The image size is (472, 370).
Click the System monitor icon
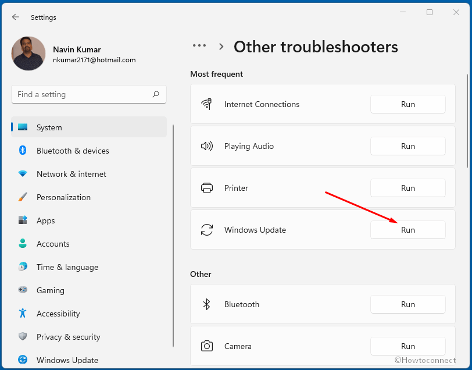(x=23, y=127)
